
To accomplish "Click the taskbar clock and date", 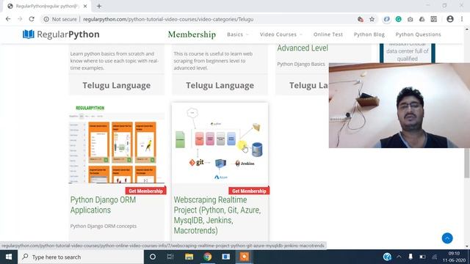I will point(454,257).
